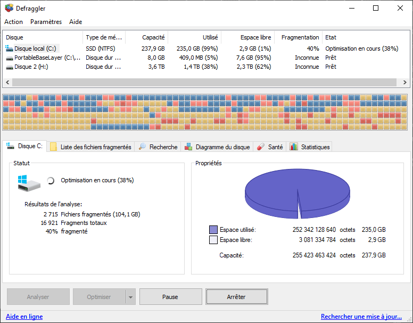Sort by the Type de mé... column header
Image resolution: width=413 pixels, height=323 pixels.
point(104,37)
